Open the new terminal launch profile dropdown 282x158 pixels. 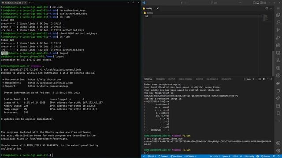(x=256, y=79)
